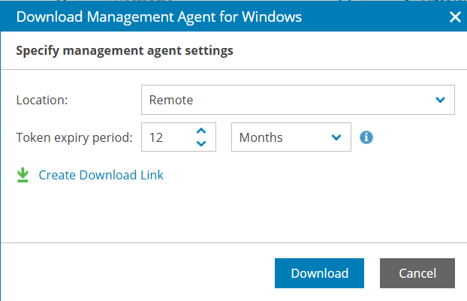The height and width of the screenshot is (301, 467).
Task: Click the dialog title Download Management Agent for Windows
Action: [159, 17]
